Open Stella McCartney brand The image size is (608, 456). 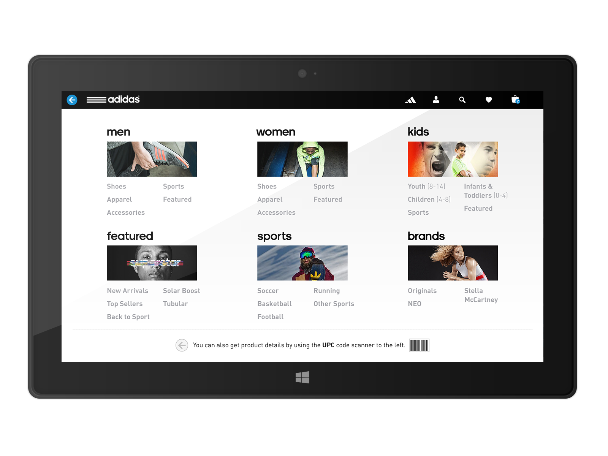pos(481,295)
